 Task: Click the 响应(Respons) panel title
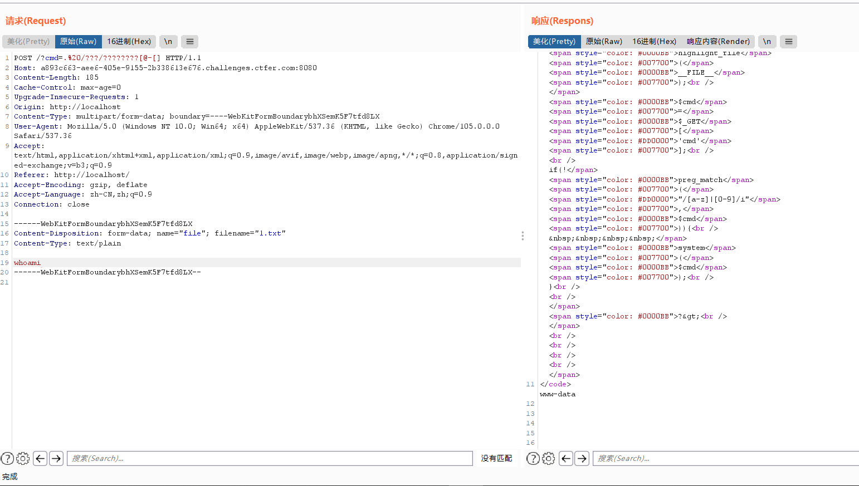[x=562, y=21]
